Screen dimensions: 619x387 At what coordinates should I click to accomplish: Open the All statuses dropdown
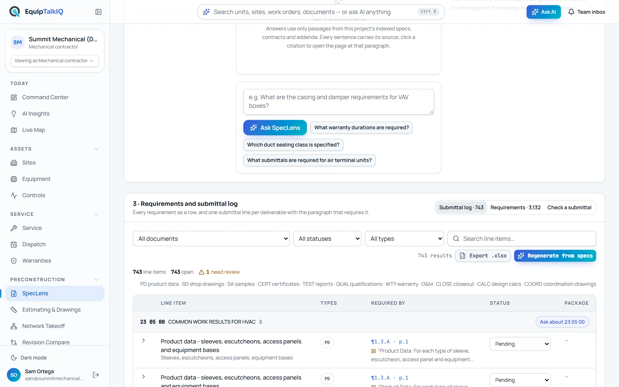[327, 239]
